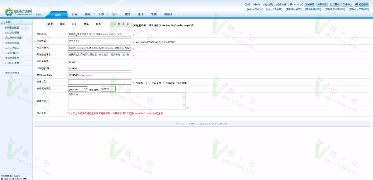
Task: Click the admin username in the header
Action: pos(257,5)
